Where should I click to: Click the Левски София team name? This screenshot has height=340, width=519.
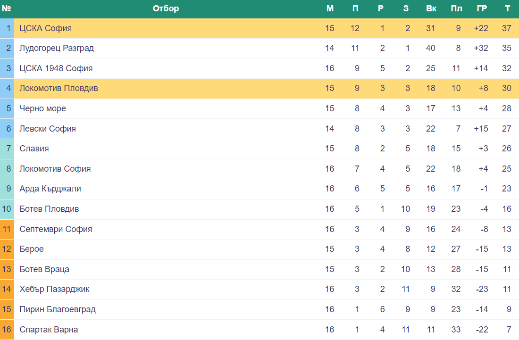[x=48, y=129]
